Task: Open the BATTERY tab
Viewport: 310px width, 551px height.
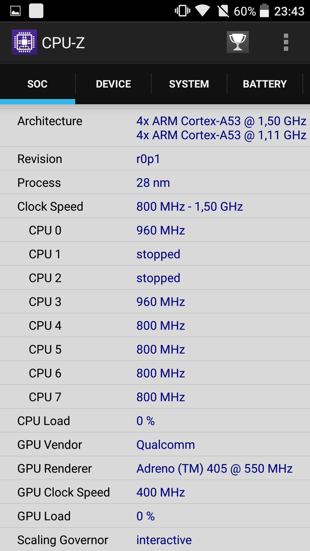Action: point(265,84)
